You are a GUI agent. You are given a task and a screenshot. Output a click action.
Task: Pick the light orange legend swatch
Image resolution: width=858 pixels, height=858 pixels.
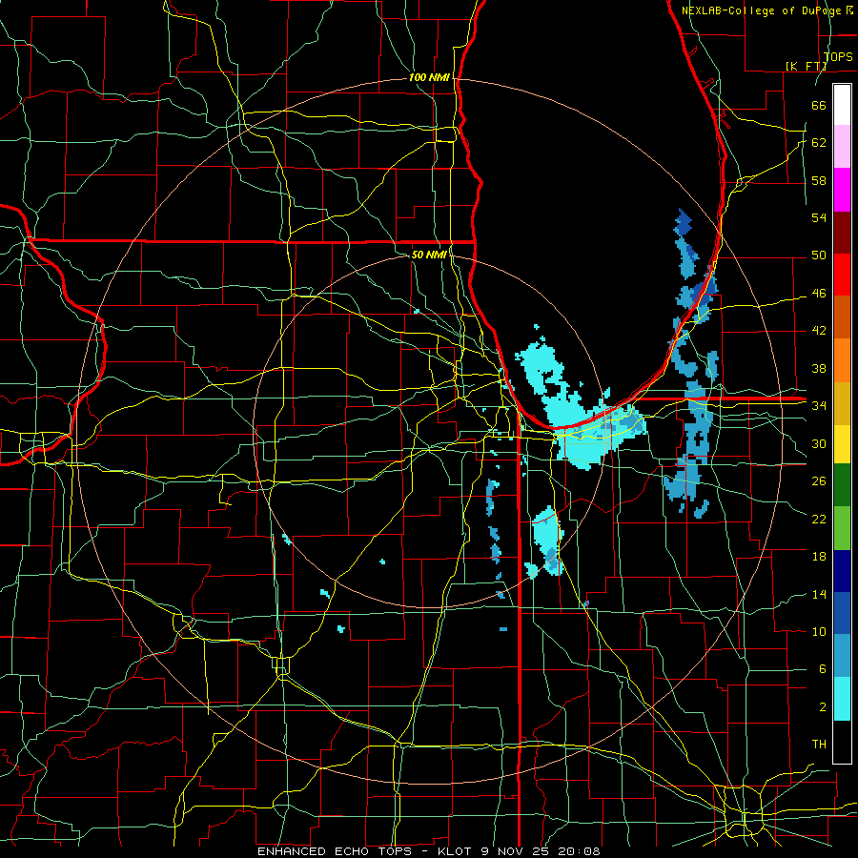(842, 360)
